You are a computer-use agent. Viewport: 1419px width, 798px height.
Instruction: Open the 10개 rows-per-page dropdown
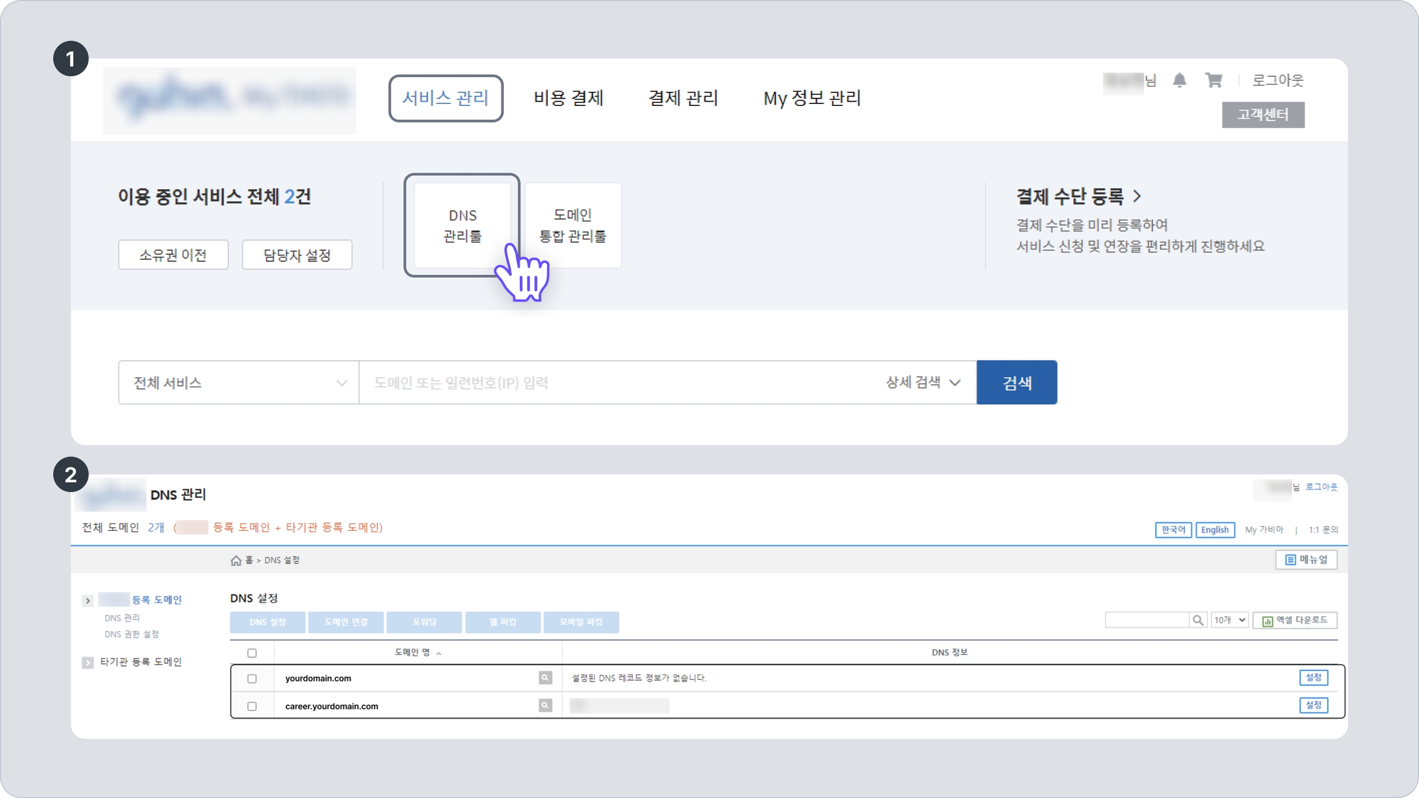[1229, 620]
